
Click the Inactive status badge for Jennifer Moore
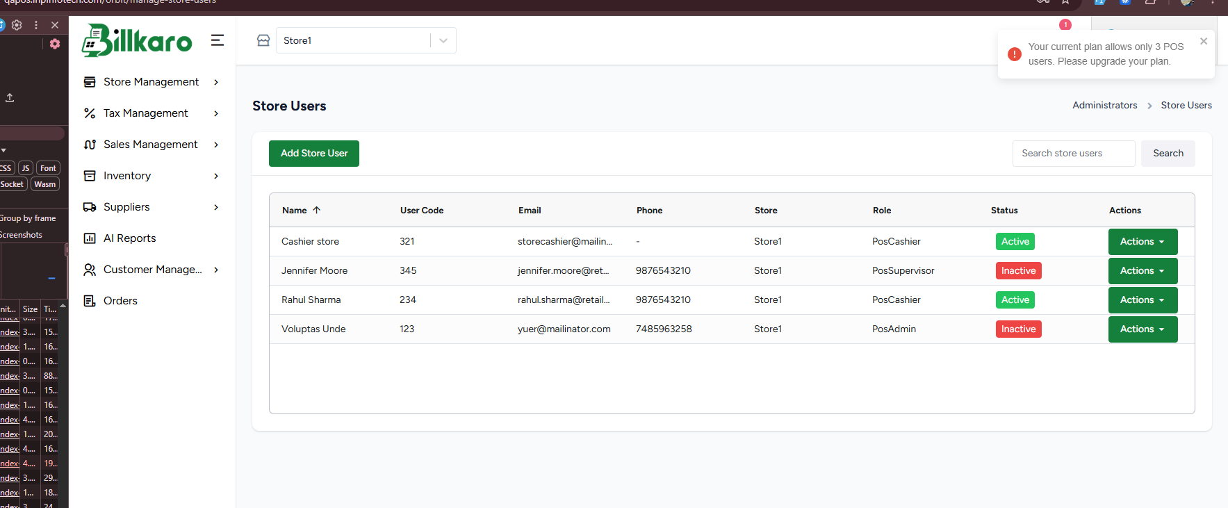click(x=1018, y=271)
